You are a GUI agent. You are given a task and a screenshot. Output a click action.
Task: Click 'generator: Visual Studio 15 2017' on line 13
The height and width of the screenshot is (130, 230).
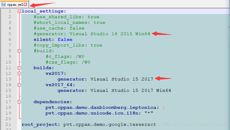(x=105, y=79)
